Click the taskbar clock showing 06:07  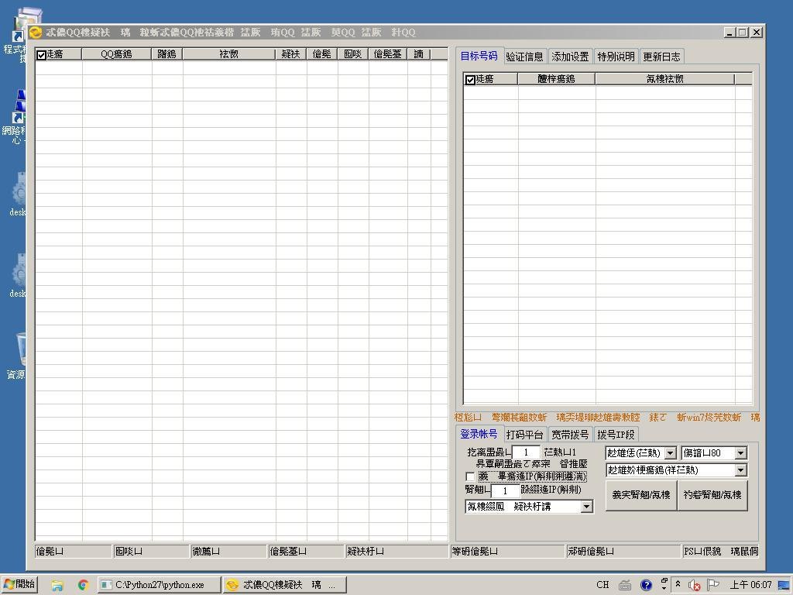pos(750,585)
